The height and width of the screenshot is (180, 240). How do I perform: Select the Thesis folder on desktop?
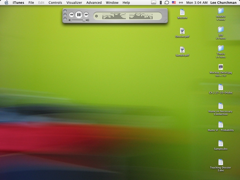(x=221, y=48)
